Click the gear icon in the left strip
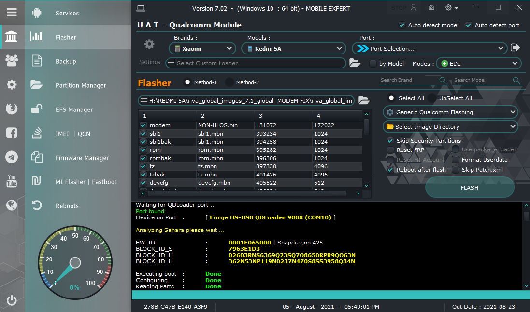530x312 pixels. point(12,85)
